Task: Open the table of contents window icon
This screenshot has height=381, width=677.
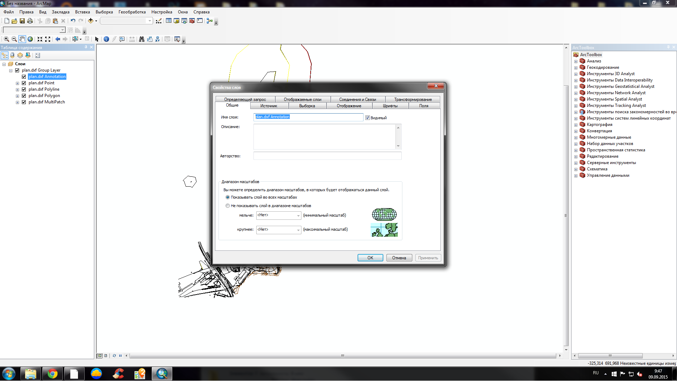Action: click(x=169, y=21)
